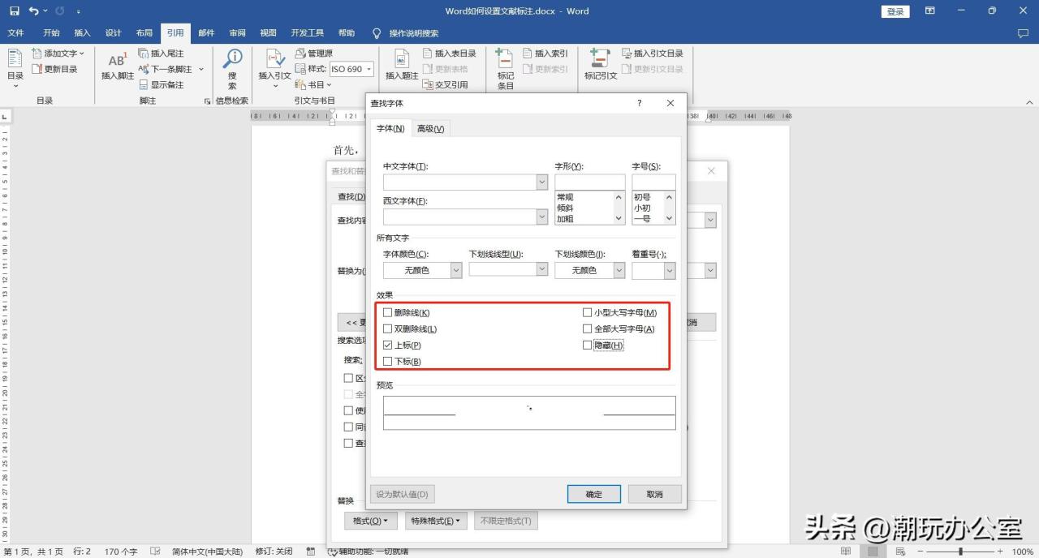The width and height of the screenshot is (1039, 558).
Task: Click the 登录 sign-in button
Action: pos(895,11)
